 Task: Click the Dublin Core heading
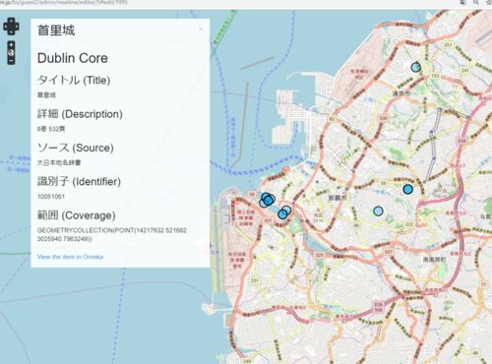tap(73, 58)
